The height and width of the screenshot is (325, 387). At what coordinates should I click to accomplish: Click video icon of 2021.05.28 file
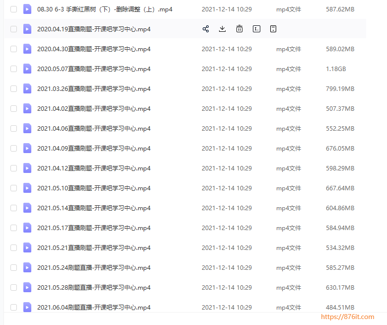(27, 287)
